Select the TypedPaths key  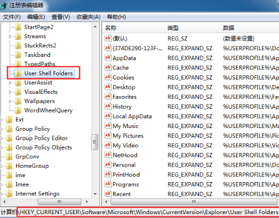[x=40, y=64]
